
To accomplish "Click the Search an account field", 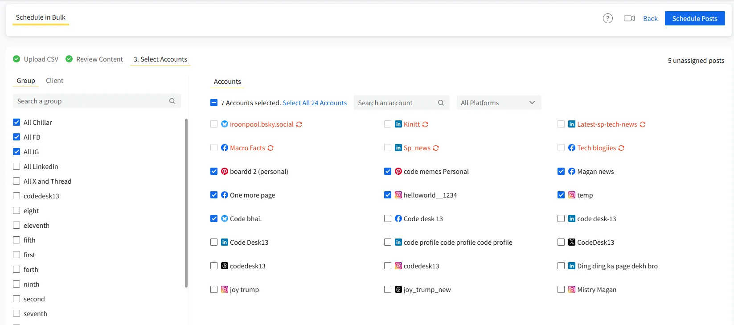I will (x=402, y=103).
